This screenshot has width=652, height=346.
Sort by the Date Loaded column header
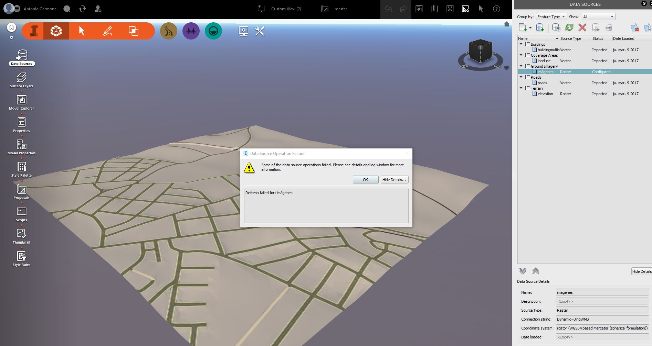(632, 38)
